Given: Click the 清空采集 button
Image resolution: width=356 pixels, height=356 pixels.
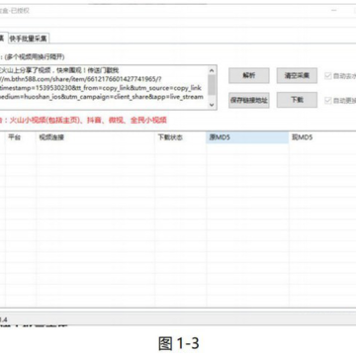Looking at the screenshot, I should coord(297,75).
